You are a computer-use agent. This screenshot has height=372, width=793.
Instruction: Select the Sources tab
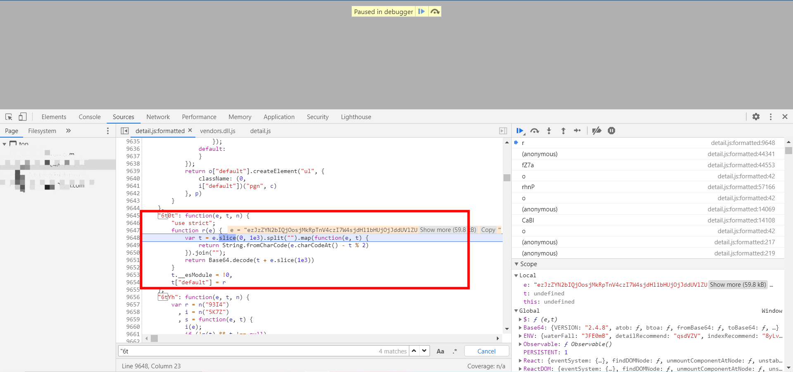point(123,117)
